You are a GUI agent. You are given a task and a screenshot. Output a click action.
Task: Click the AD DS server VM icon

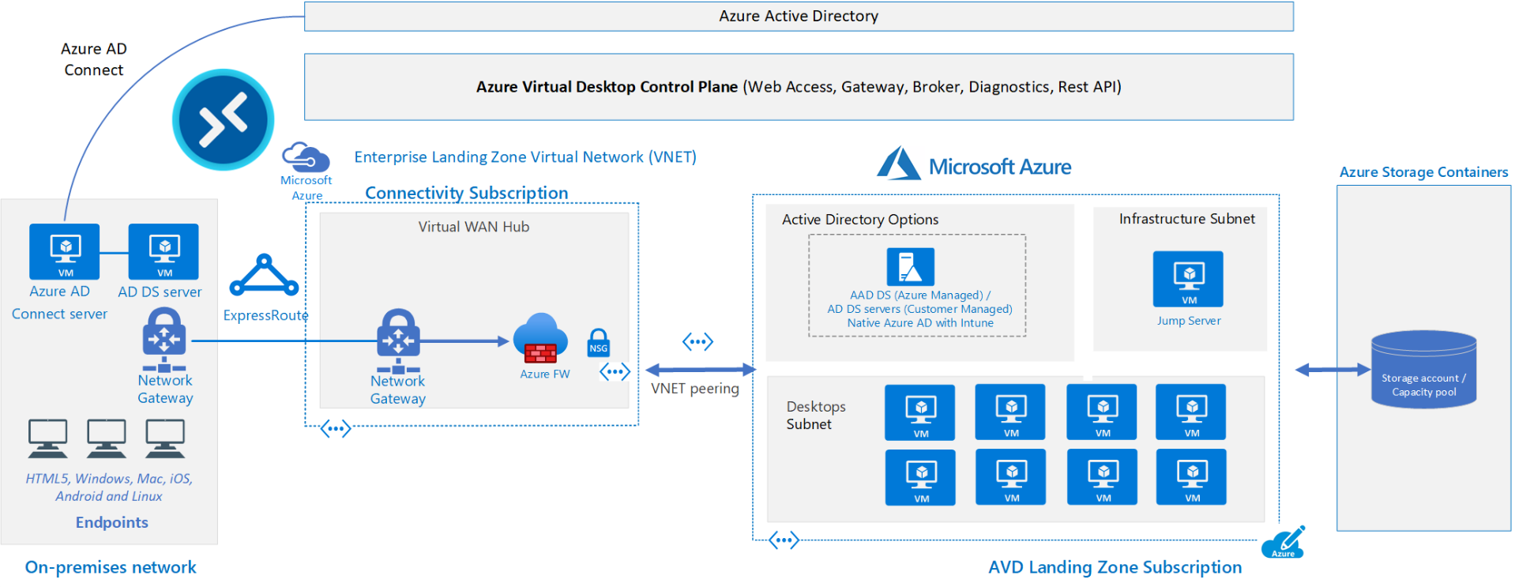point(164,251)
